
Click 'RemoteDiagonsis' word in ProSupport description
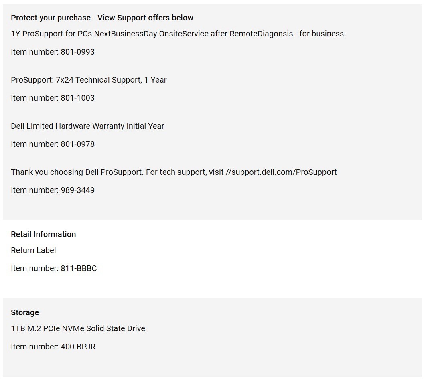click(261, 34)
